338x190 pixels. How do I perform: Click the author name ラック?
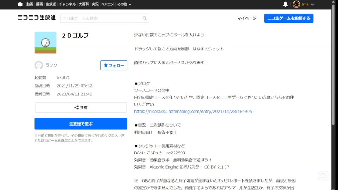coord(51,65)
